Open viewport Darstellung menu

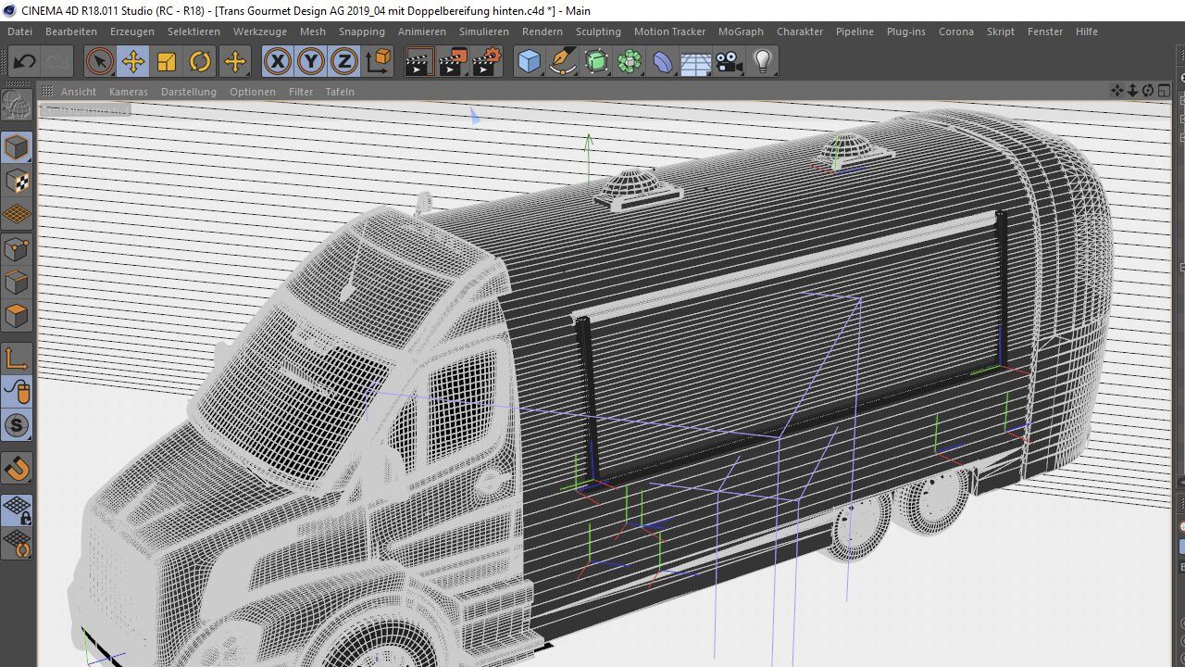point(189,92)
